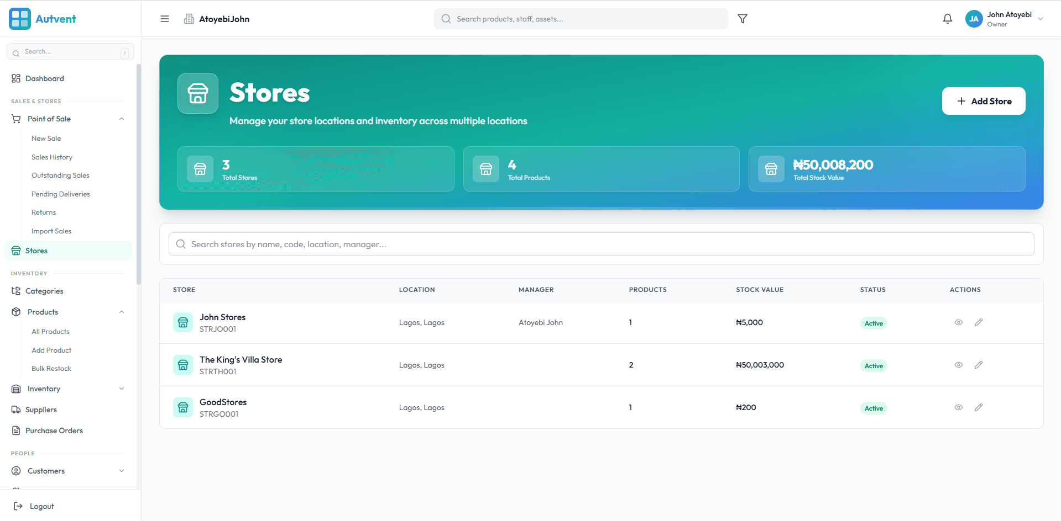1061x521 pixels.
Task: Open view details for GoodStores row
Action: [x=959, y=407]
